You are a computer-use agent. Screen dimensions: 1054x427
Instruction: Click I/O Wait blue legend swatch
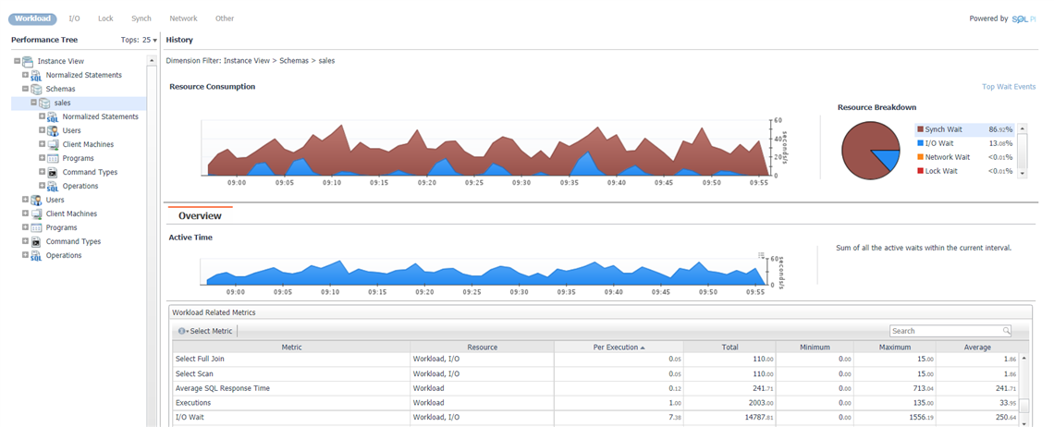(920, 143)
